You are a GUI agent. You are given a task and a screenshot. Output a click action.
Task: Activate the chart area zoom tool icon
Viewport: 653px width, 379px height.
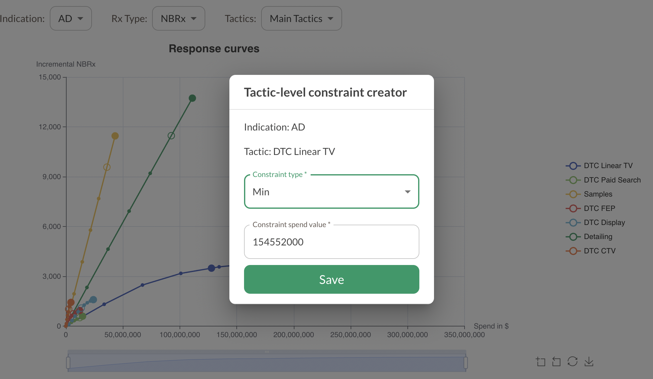(541, 362)
